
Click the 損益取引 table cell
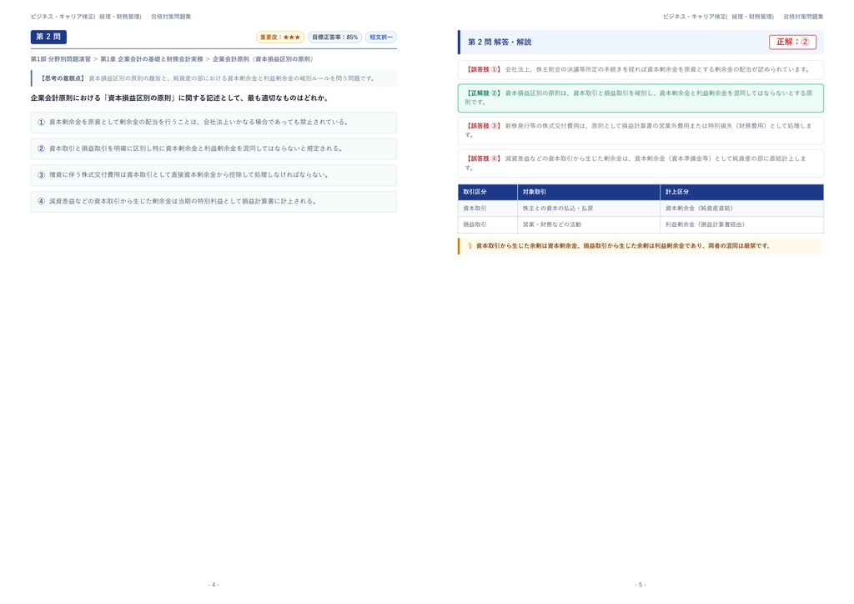487,224
